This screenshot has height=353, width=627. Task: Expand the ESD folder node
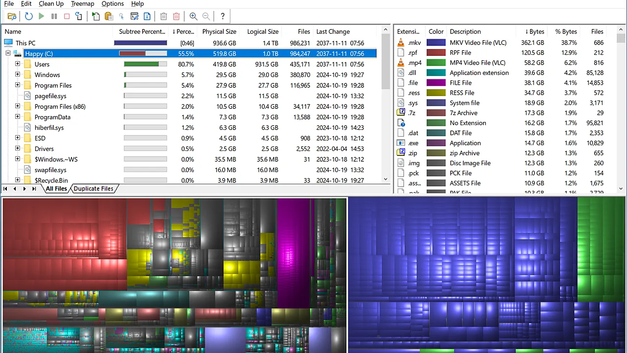(18, 138)
